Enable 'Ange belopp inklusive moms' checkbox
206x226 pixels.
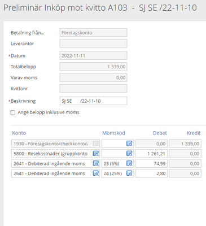[13, 112]
